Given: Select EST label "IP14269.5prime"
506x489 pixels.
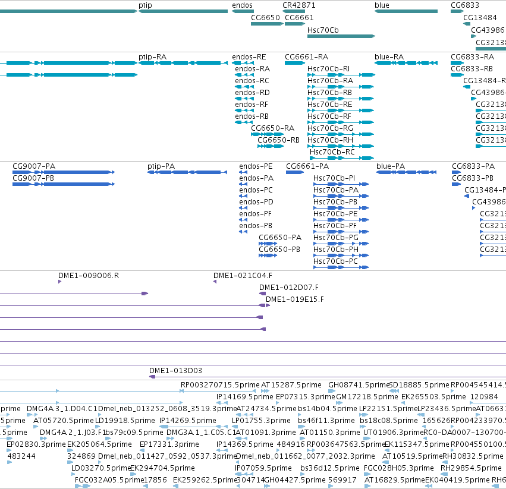Looking at the screenshot, I should [187, 421].
